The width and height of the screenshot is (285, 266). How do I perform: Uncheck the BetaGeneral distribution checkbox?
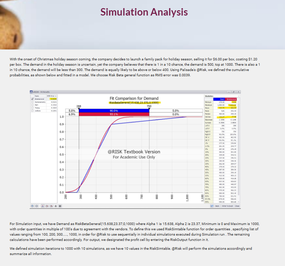pyautogui.click(x=32, y=99)
